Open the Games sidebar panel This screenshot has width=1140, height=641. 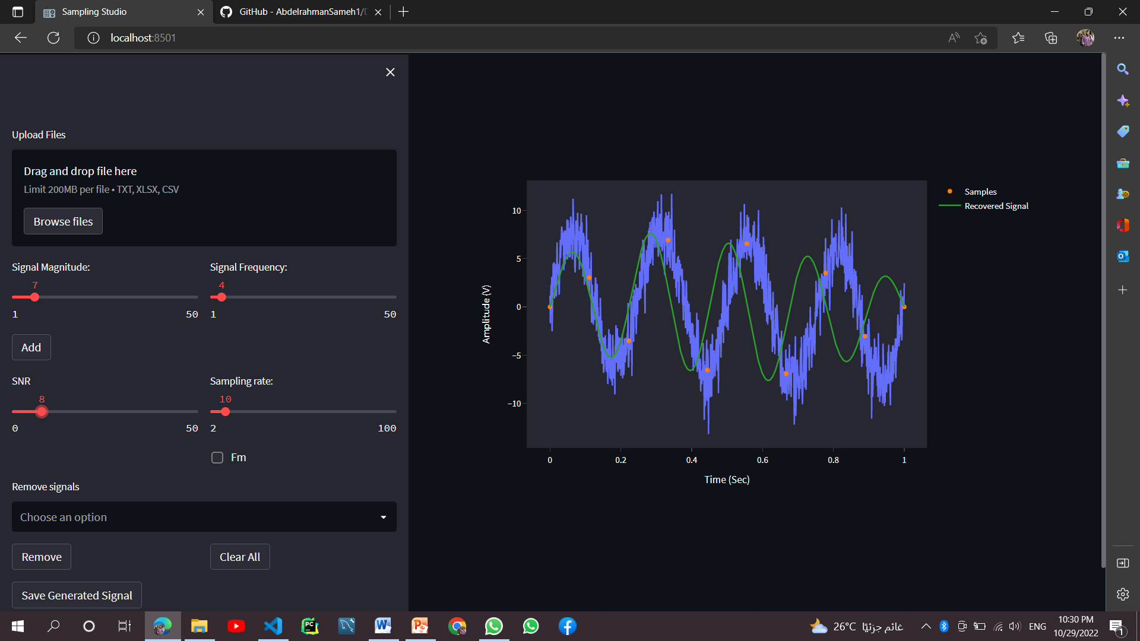1122,193
